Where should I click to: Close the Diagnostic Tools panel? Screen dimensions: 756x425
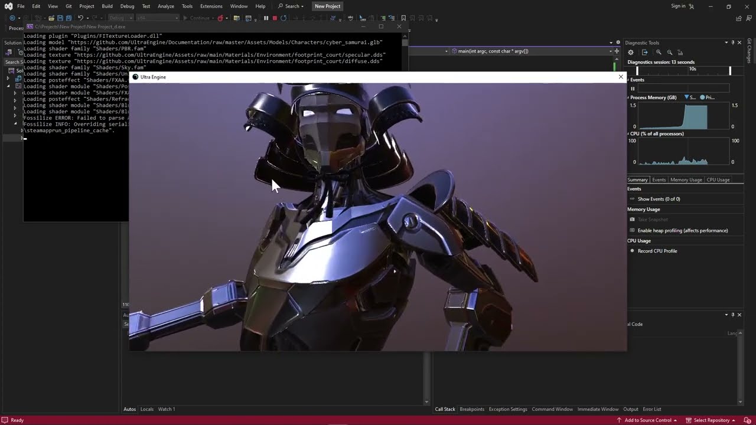[x=739, y=42]
